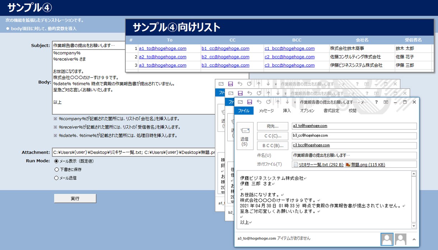Screen dimensions: 438x250
Task: Open the ファイル tab in front mail window
Action: pos(244,111)
